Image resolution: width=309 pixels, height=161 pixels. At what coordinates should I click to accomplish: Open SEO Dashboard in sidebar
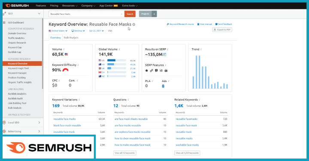16,23
